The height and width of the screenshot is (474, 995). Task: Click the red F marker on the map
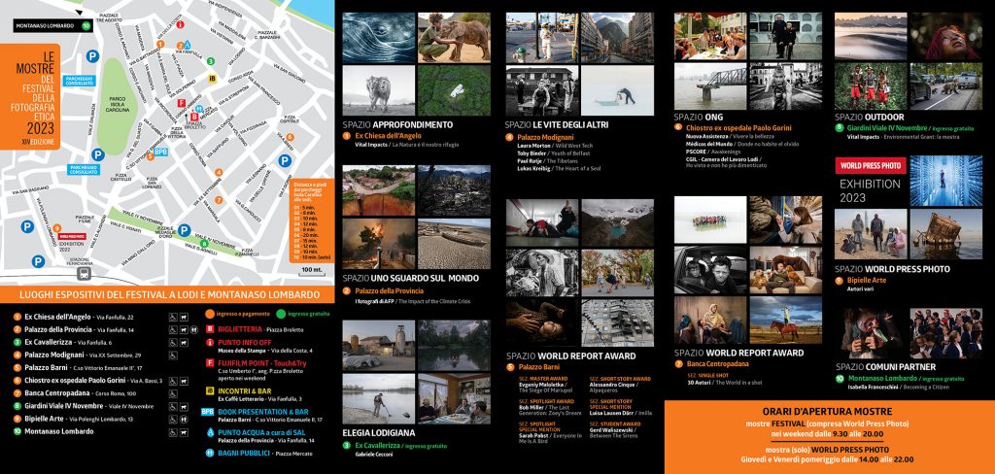tap(182, 103)
